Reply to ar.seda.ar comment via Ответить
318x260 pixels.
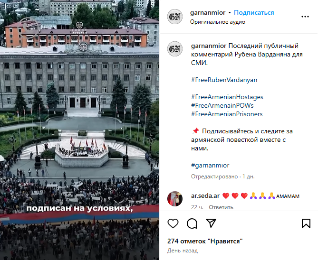(x=221, y=207)
